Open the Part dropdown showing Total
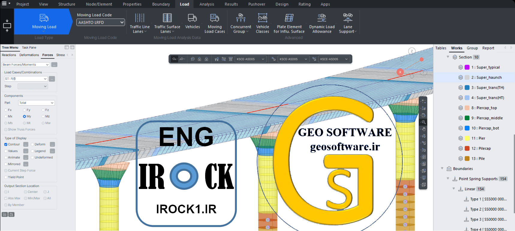 [x=36, y=103]
